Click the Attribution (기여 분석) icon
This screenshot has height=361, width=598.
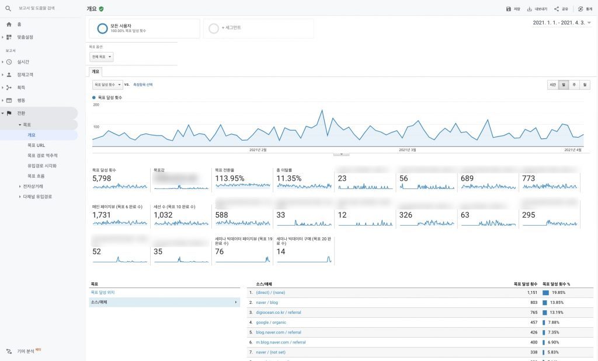coord(9,351)
